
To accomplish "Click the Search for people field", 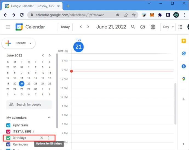I will pyautogui.click(x=29, y=104).
